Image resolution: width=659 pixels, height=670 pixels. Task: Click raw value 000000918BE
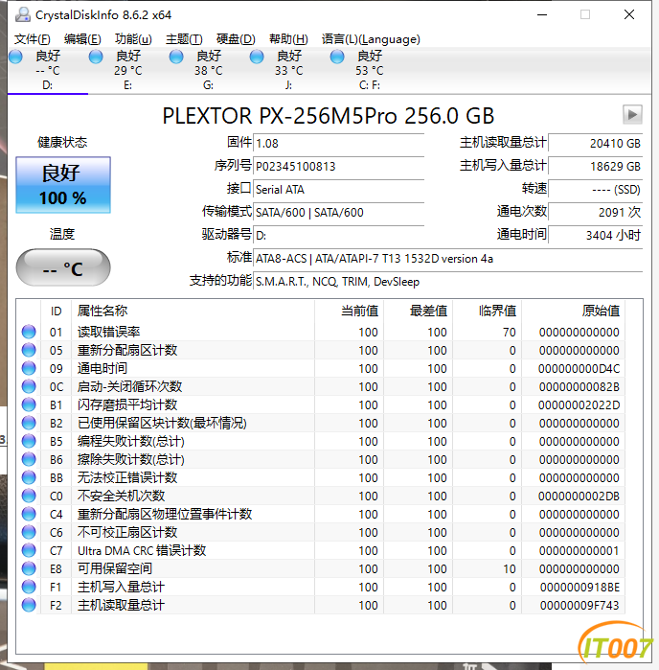click(579, 588)
